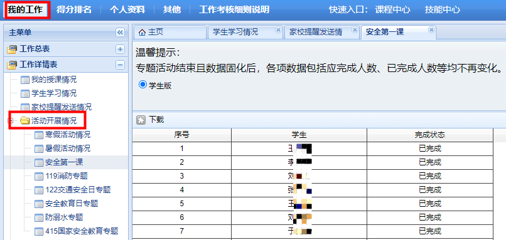Open 工作考核细则说明 menu item
Screen dimensions: 506x240
234,9
